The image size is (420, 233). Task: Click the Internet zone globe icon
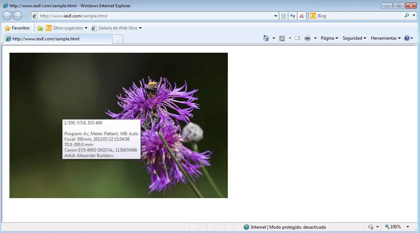click(246, 227)
